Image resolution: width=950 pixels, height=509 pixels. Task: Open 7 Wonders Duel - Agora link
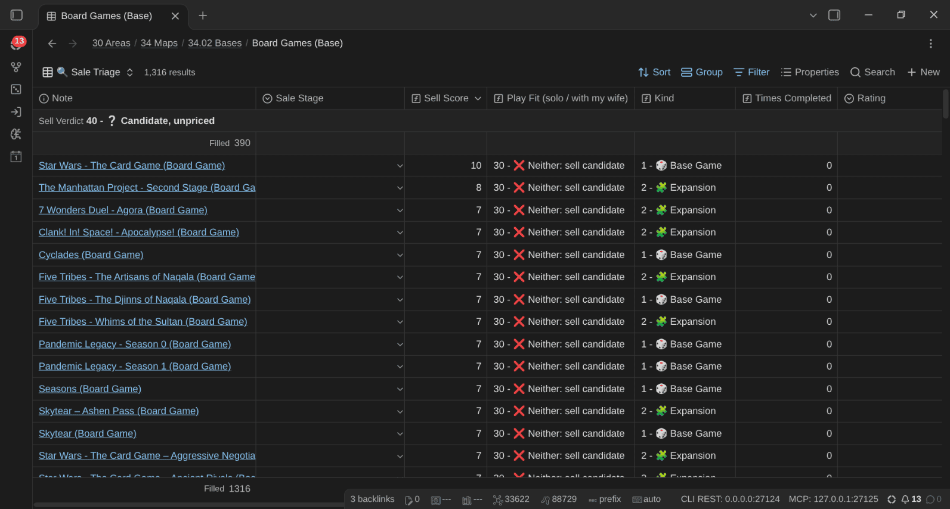[123, 210]
